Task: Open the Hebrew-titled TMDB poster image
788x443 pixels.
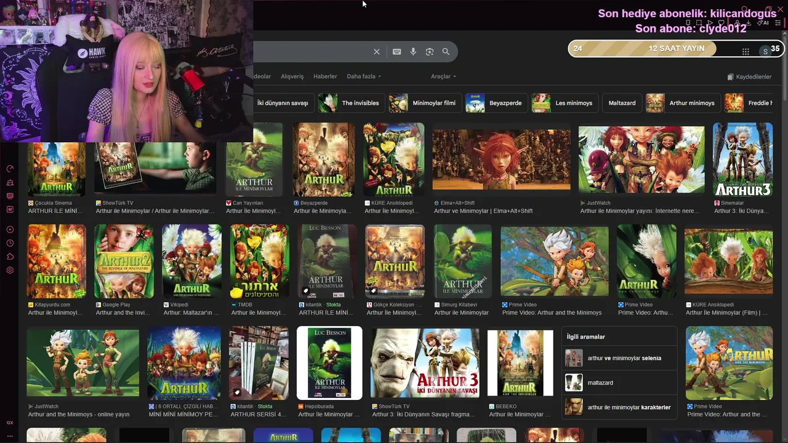Action: tap(259, 261)
